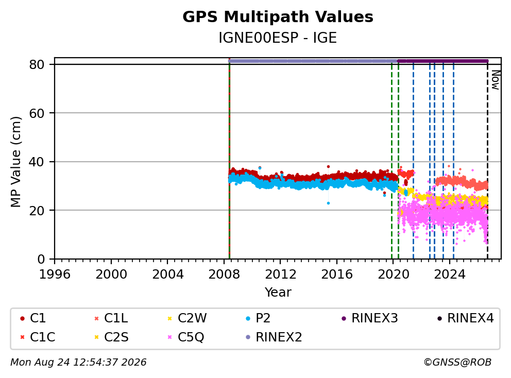Click the chart title 'GPS Multipath Values'

(x=278, y=17)
